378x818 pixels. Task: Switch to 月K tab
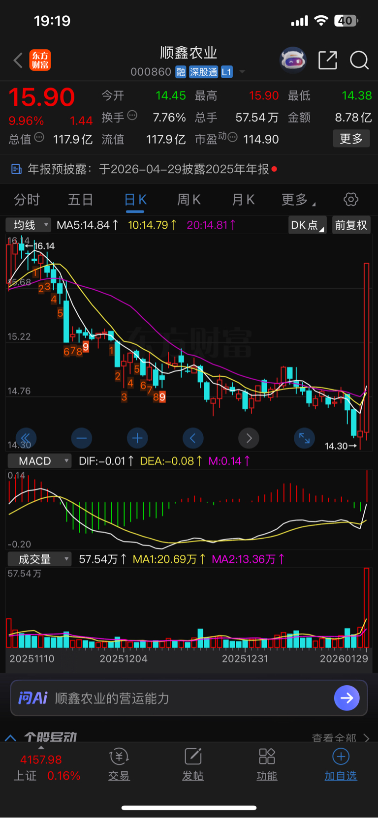[x=243, y=200]
